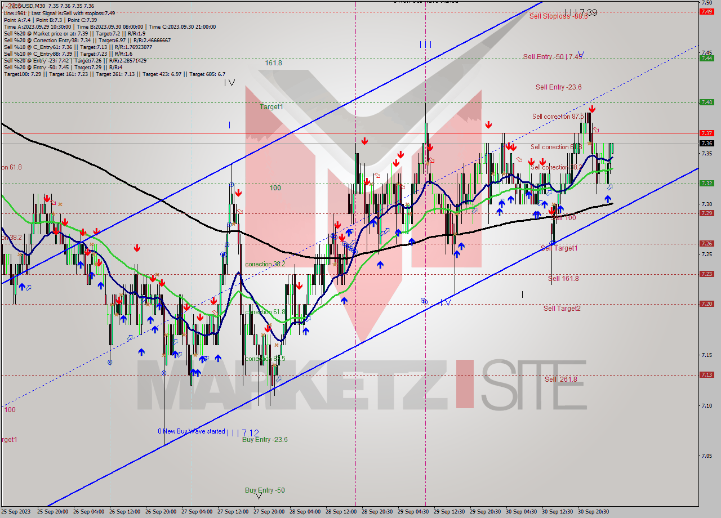Viewport: 721px width, 518px height.
Task: Click the 7.50 axis value
Action: click(707, 2)
